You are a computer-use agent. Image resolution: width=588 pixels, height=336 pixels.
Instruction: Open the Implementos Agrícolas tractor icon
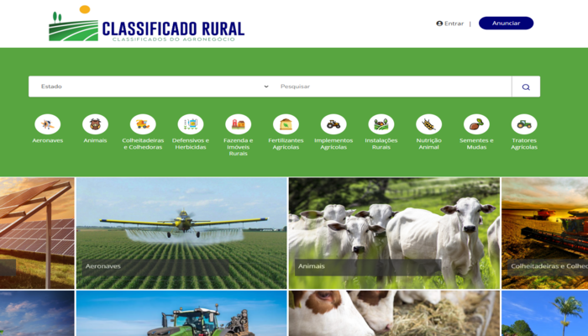tap(333, 124)
